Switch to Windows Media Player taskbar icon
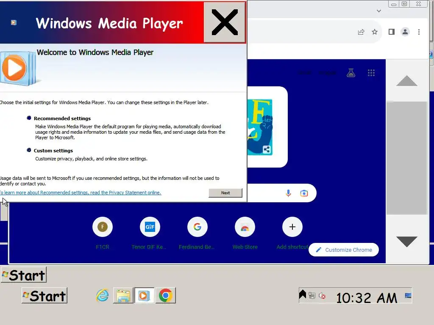The height and width of the screenshot is (325, 434). click(x=144, y=296)
